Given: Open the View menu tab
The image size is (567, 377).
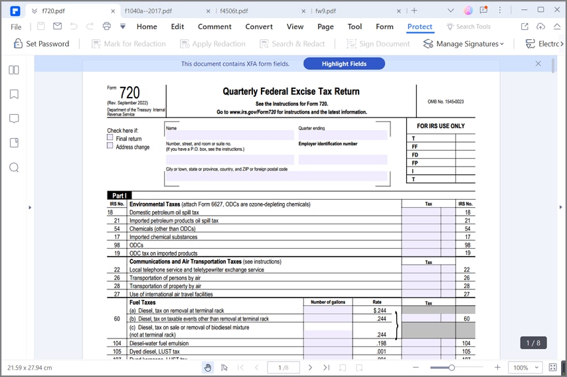Looking at the screenshot, I should [295, 27].
